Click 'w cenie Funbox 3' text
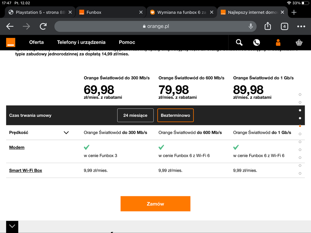This screenshot has width=311, height=233. point(100,156)
